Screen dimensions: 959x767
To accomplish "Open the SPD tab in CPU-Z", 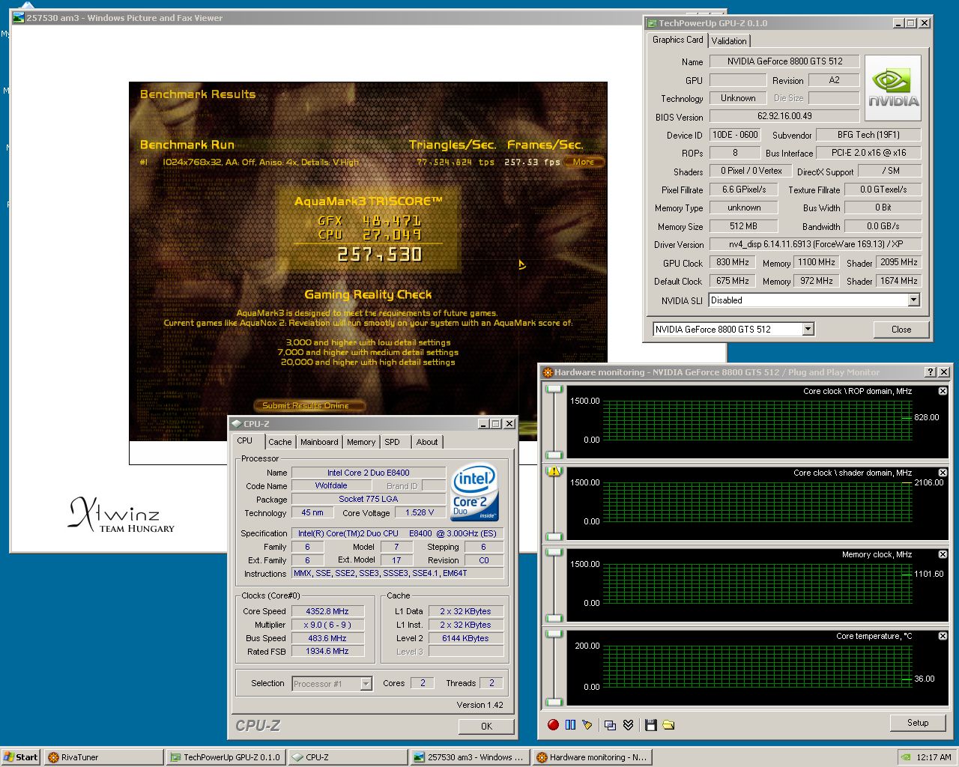I will pos(393,442).
